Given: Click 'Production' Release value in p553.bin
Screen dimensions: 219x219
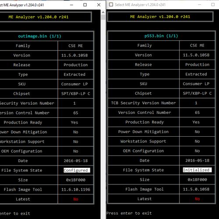Looking at the screenshot, I should click(x=197, y=65).
